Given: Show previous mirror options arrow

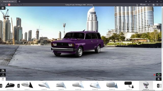Looking at the screenshot, I should pyautogui.click(x=158, y=86).
